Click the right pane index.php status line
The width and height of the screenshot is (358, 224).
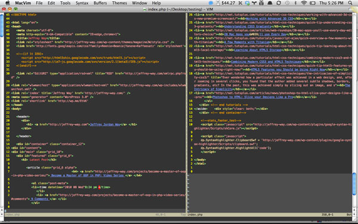coord(270,214)
